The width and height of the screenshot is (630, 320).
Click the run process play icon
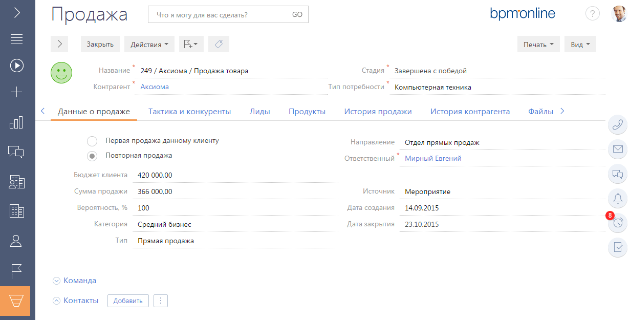click(x=17, y=65)
